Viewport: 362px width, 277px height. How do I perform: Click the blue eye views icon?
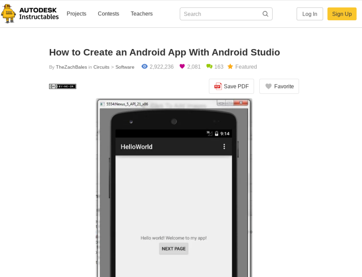144,67
